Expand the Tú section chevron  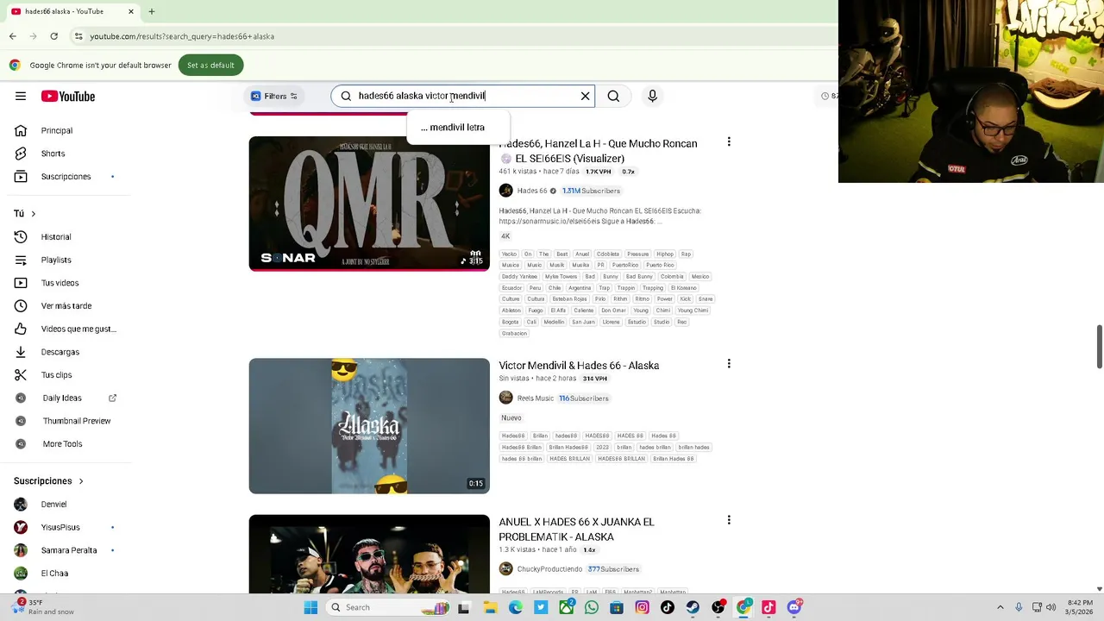coord(34,213)
